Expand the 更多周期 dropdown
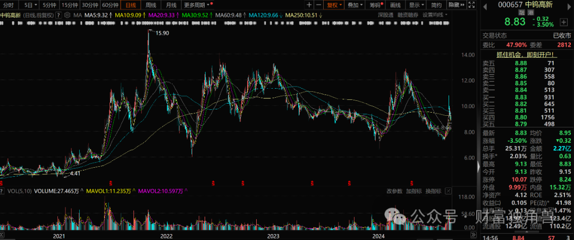 click(198, 5)
